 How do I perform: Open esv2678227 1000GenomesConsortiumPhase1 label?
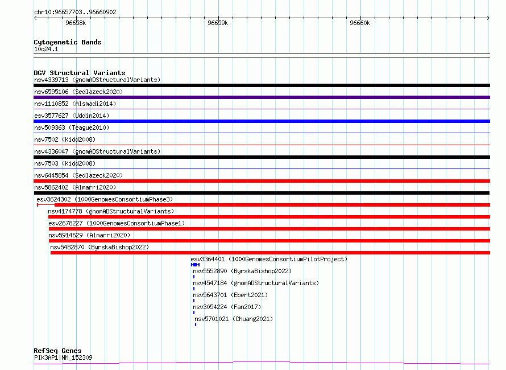(117, 223)
